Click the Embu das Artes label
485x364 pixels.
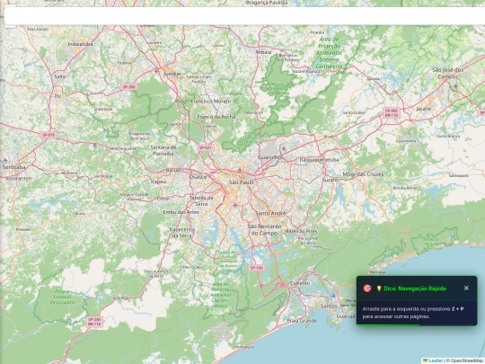[181, 212]
